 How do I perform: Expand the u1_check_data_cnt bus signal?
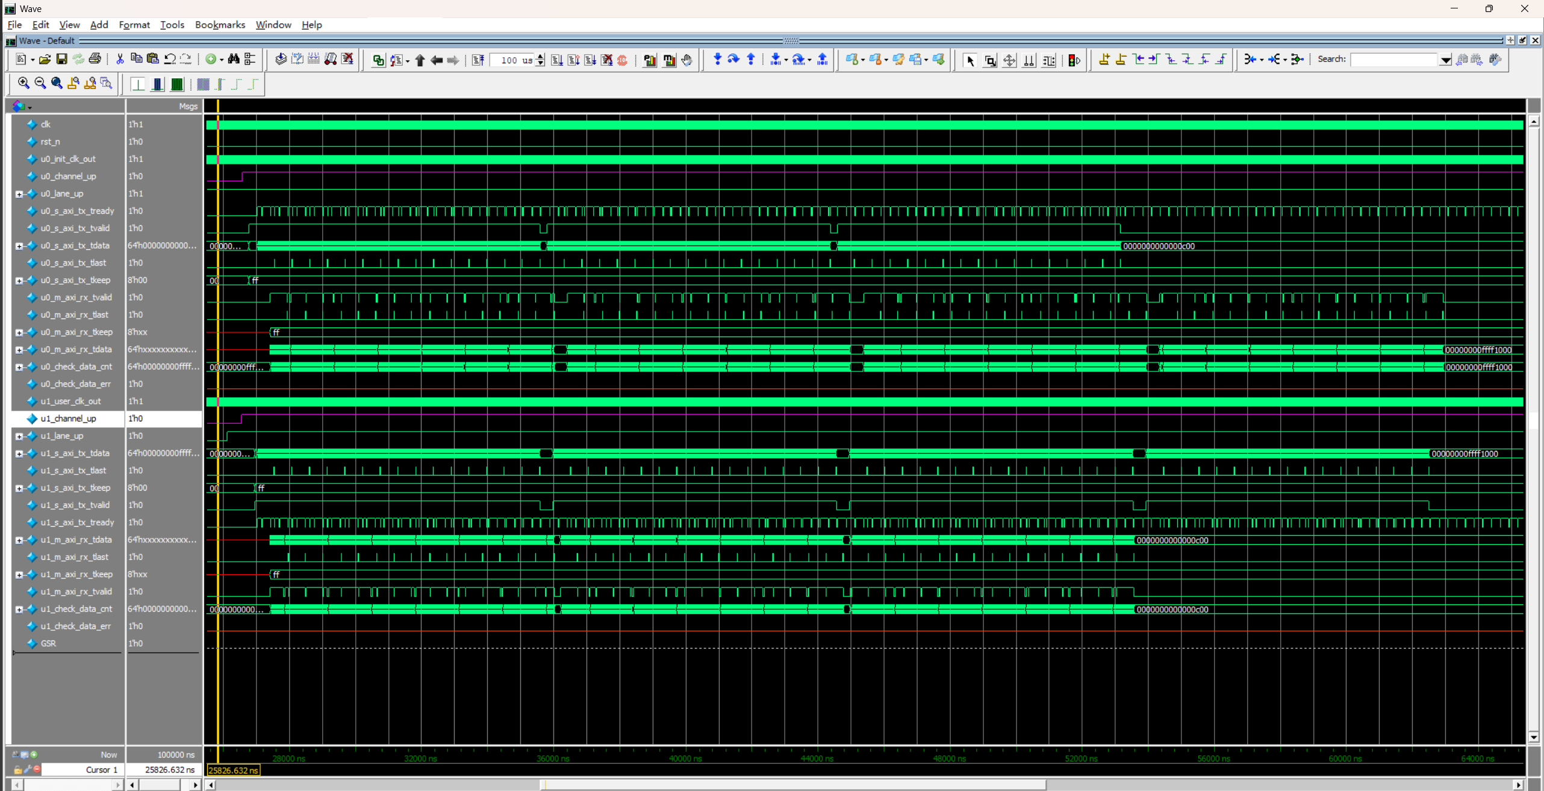point(19,610)
